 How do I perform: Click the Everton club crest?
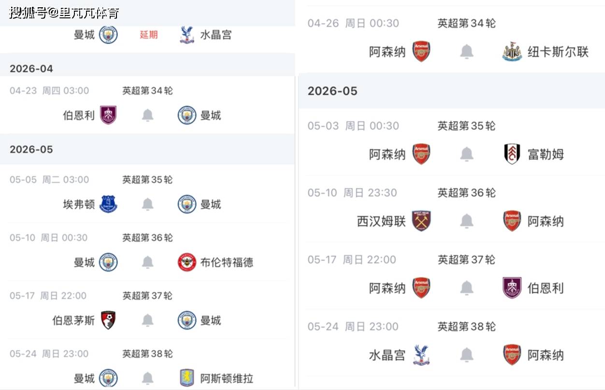[x=108, y=204]
